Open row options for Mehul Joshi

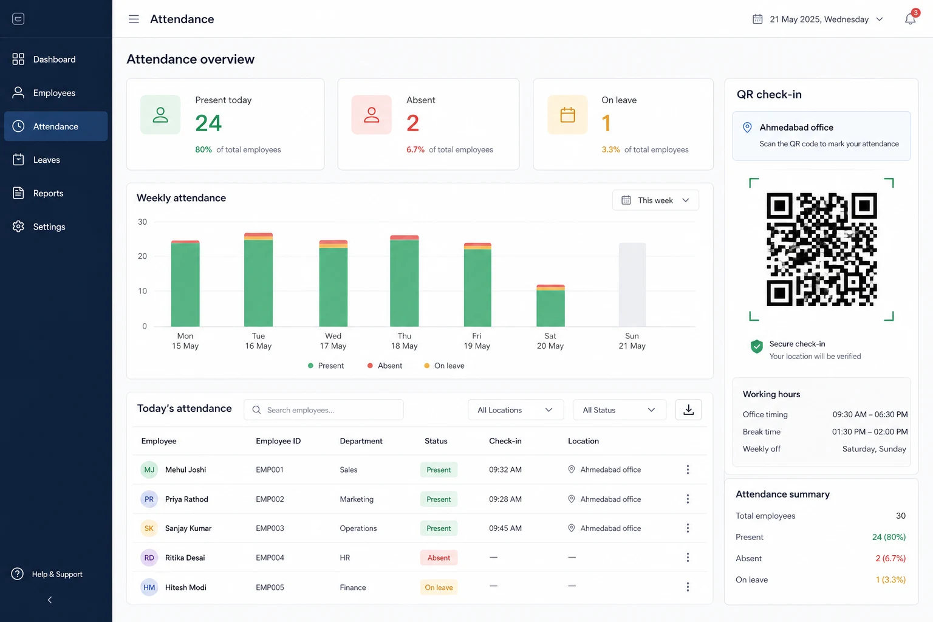pos(688,470)
